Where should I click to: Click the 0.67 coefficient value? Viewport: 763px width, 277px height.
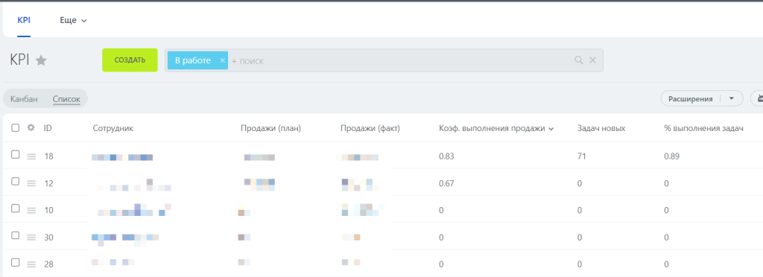[x=446, y=183]
